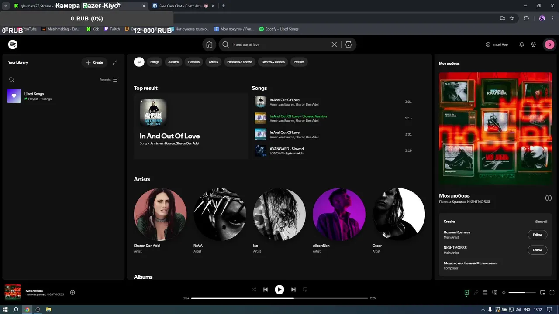This screenshot has height=314, width=559.
Task: Open the Spotify home logo
Action: tap(13, 44)
